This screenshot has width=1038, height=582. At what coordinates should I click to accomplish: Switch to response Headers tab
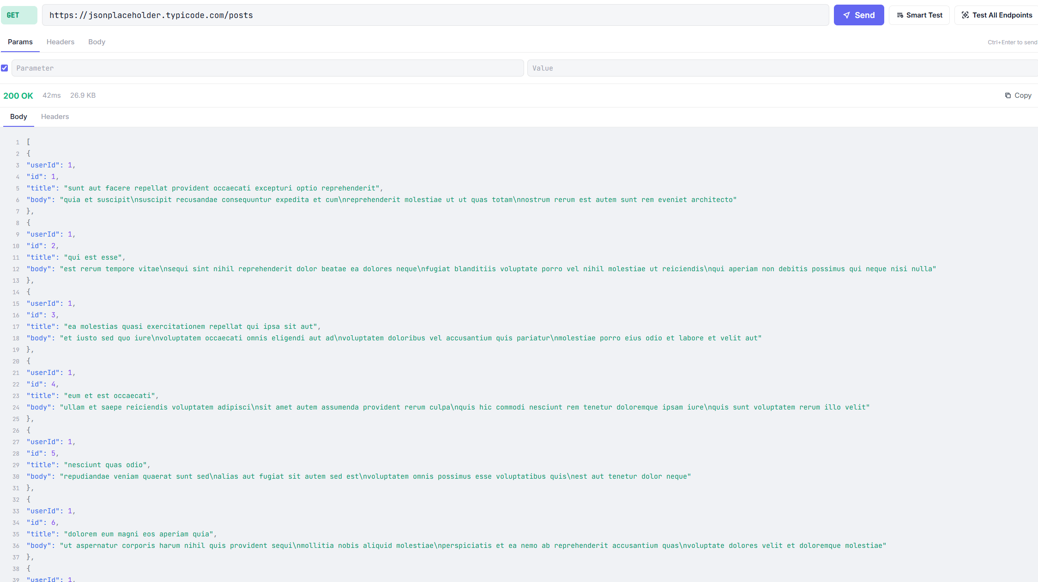click(55, 117)
